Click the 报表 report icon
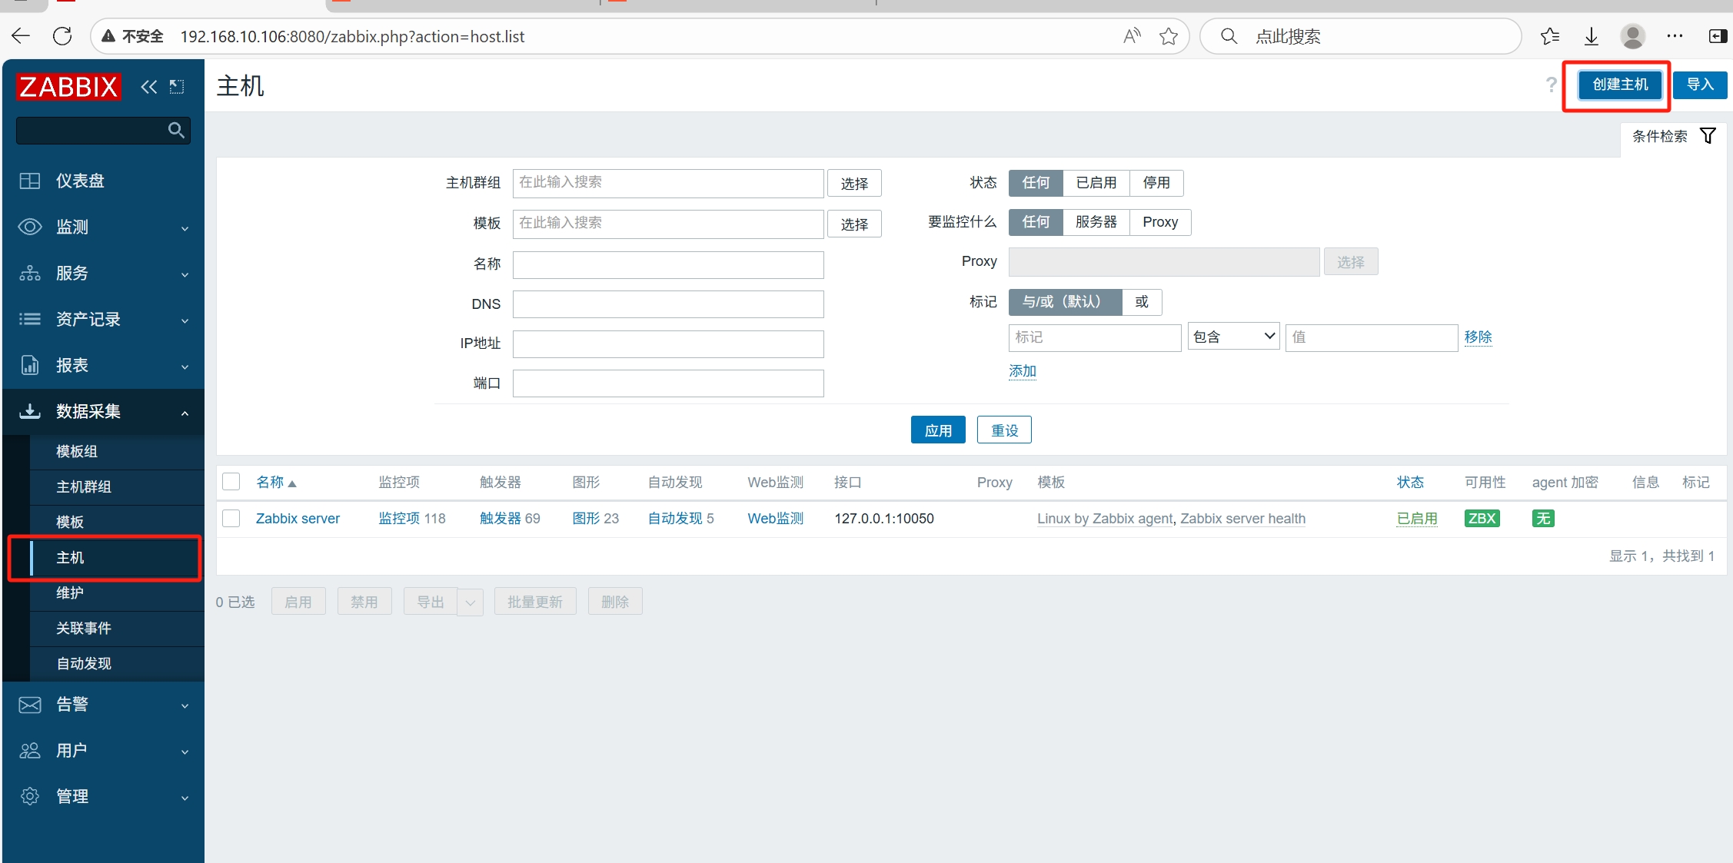 tap(30, 365)
